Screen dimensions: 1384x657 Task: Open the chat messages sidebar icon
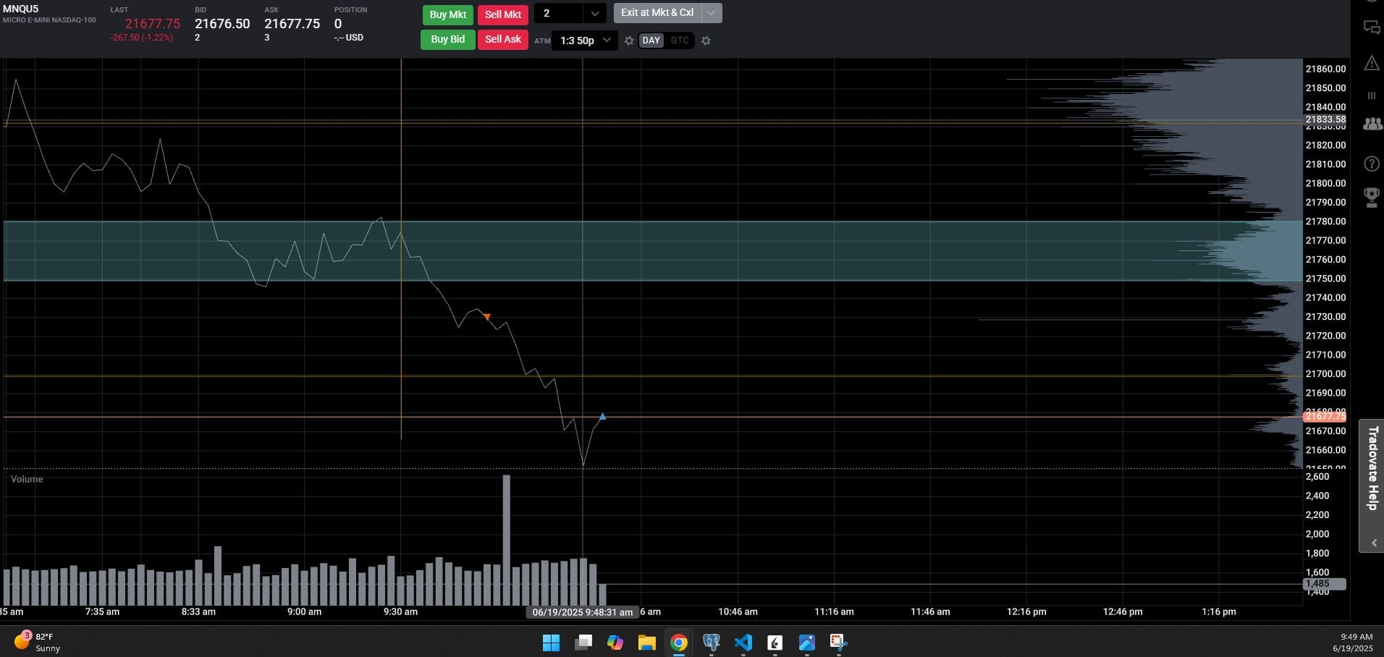[1371, 27]
